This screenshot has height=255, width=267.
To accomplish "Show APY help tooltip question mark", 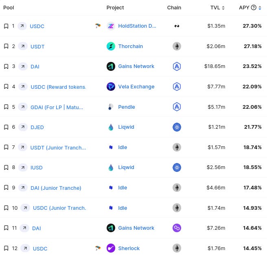I will 254,7.
